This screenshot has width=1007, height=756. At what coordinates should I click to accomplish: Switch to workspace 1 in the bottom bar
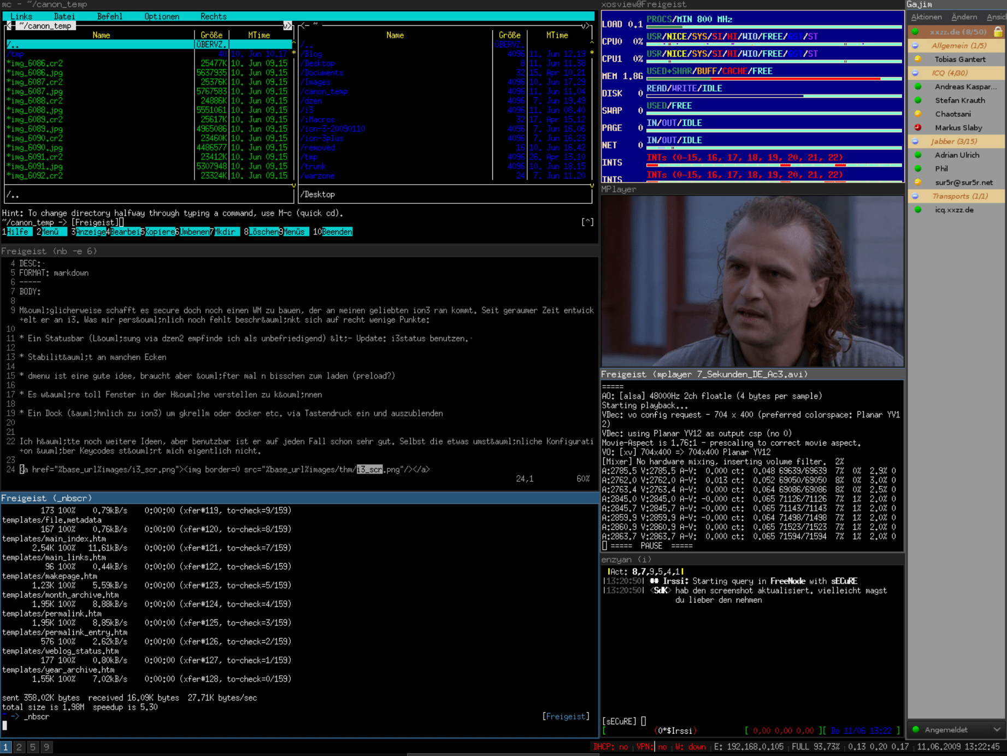click(5, 747)
